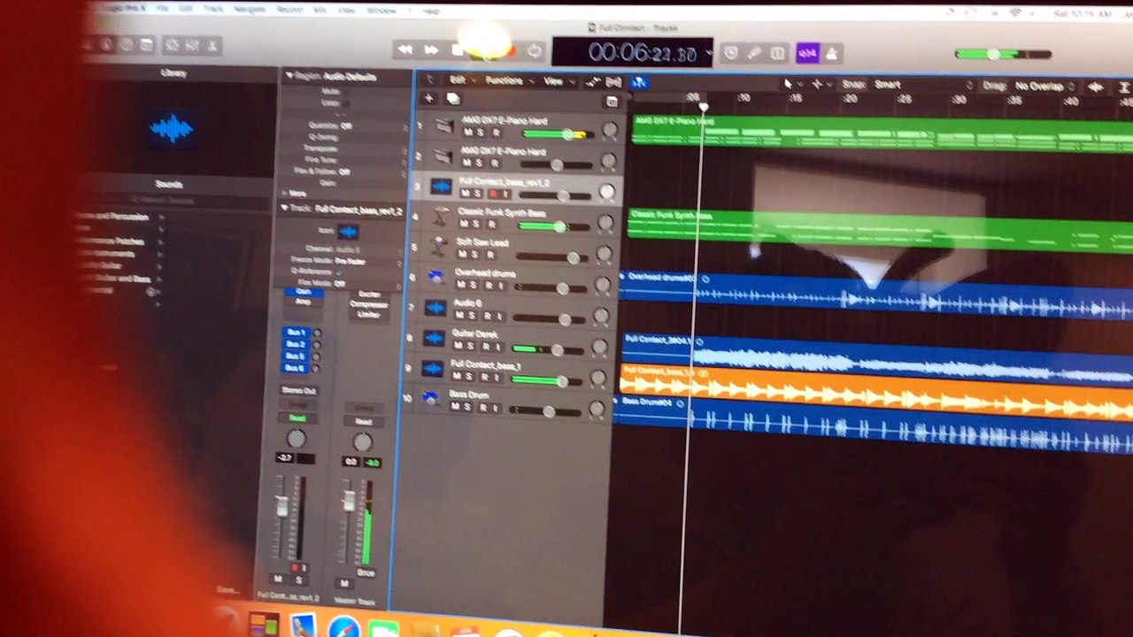
Task: Click the Classic Funk Synth Bass keyboard icon
Action: [x=439, y=216]
